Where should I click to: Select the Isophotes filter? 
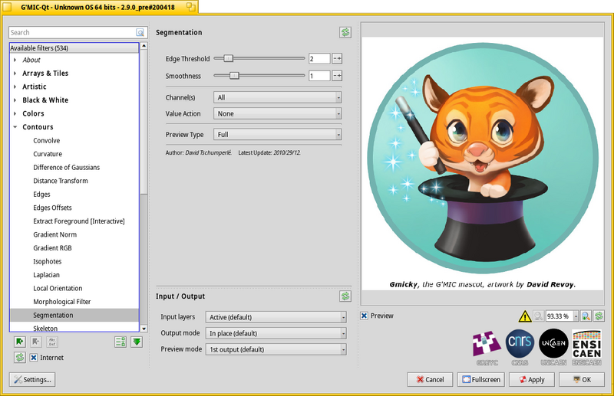click(47, 261)
